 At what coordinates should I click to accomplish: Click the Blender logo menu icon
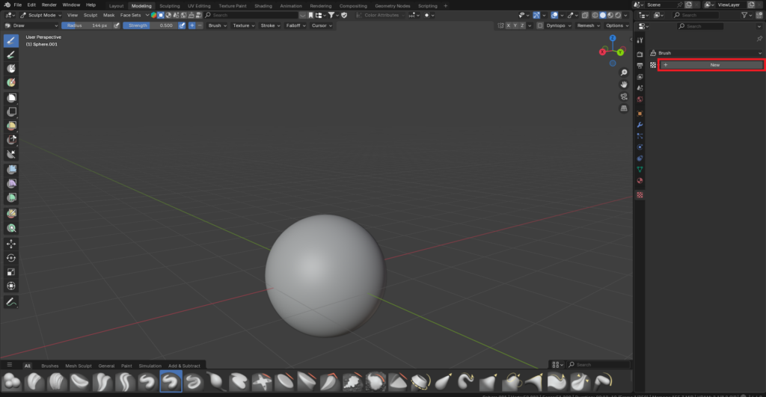tap(7, 5)
